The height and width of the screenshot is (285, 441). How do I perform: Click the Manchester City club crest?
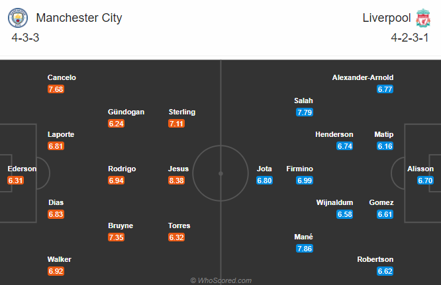[x=18, y=18]
